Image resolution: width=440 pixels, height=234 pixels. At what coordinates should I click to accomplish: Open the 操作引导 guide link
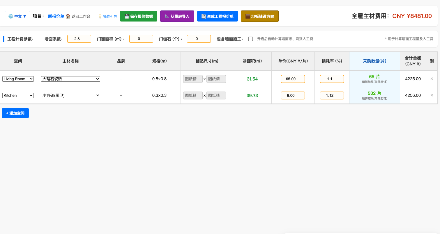coord(107,16)
